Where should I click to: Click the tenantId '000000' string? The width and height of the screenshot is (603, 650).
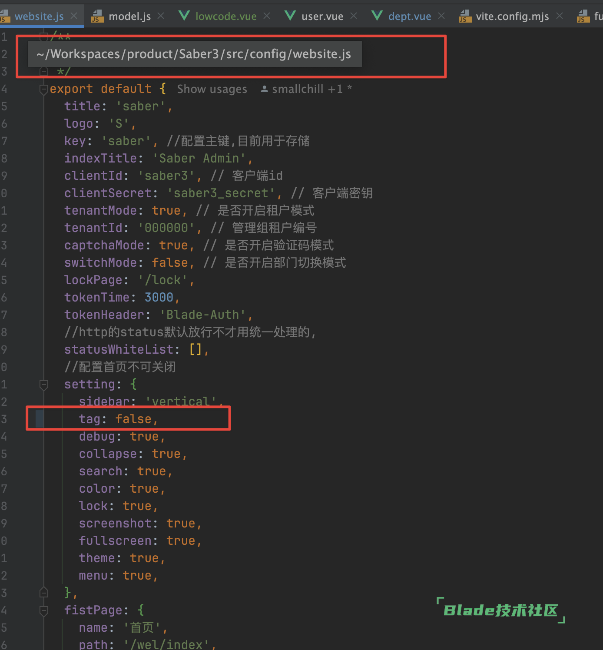pyautogui.click(x=166, y=228)
